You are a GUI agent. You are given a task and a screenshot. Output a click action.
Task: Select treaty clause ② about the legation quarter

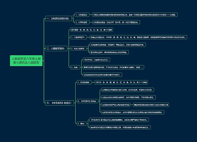point(128,97)
